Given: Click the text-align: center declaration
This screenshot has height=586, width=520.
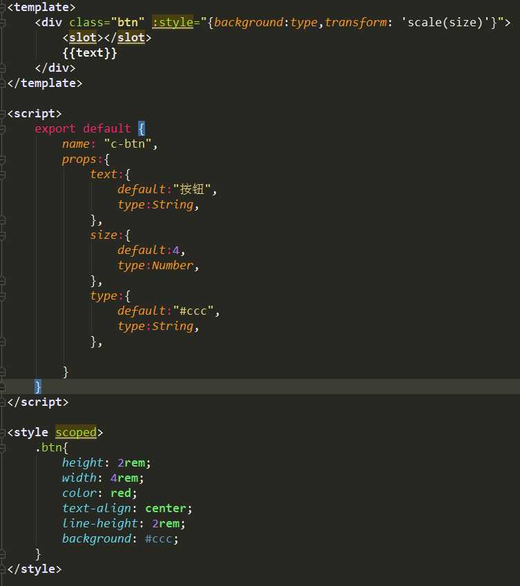Looking at the screenshot, I should (127, 509).
